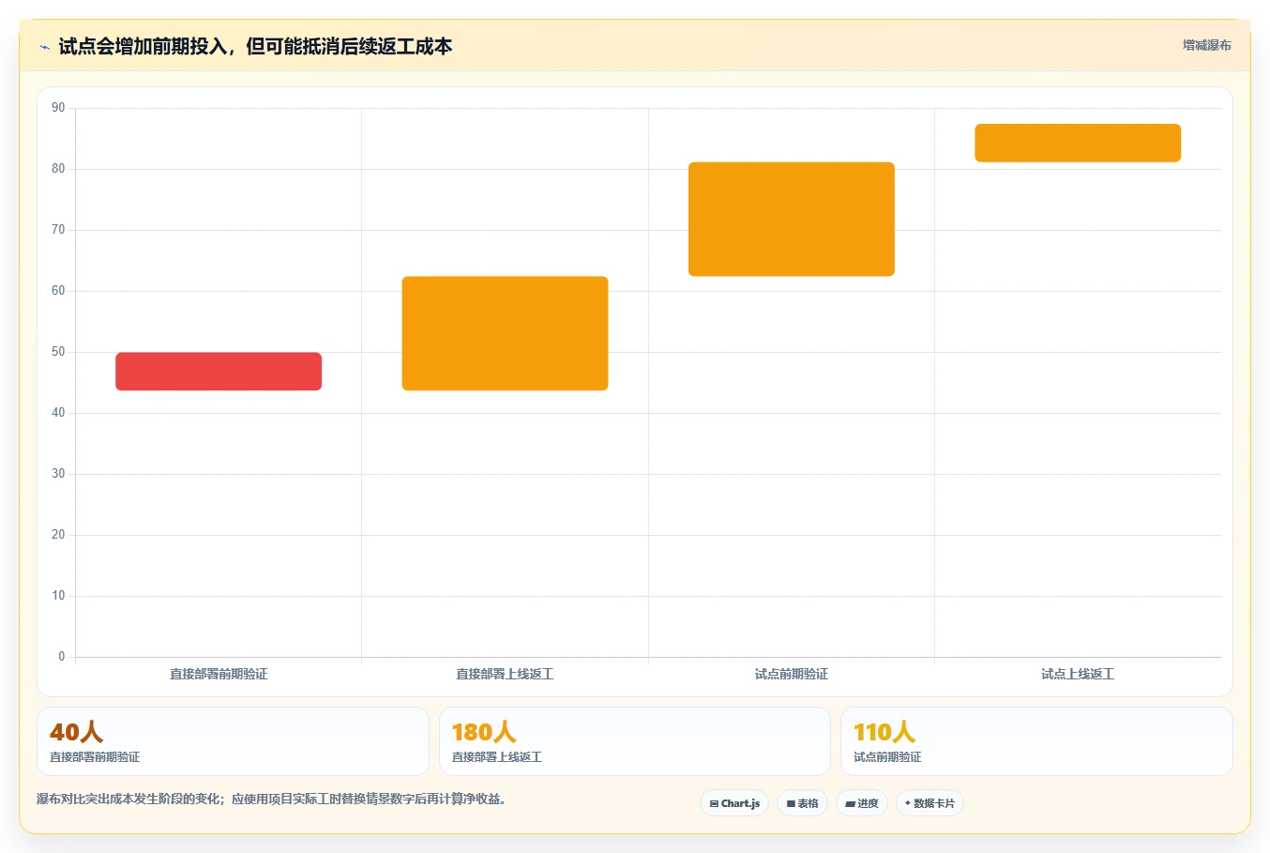Select the 数据卡片 tag chip
The image size is (1270, 853).
[x=930, y=803]
